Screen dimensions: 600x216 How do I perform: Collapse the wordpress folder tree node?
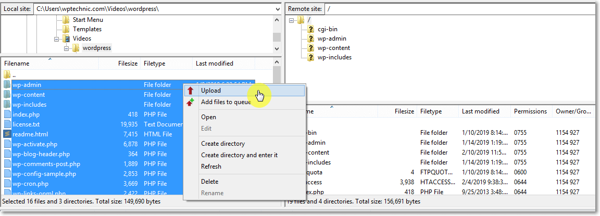click(66, 48)
